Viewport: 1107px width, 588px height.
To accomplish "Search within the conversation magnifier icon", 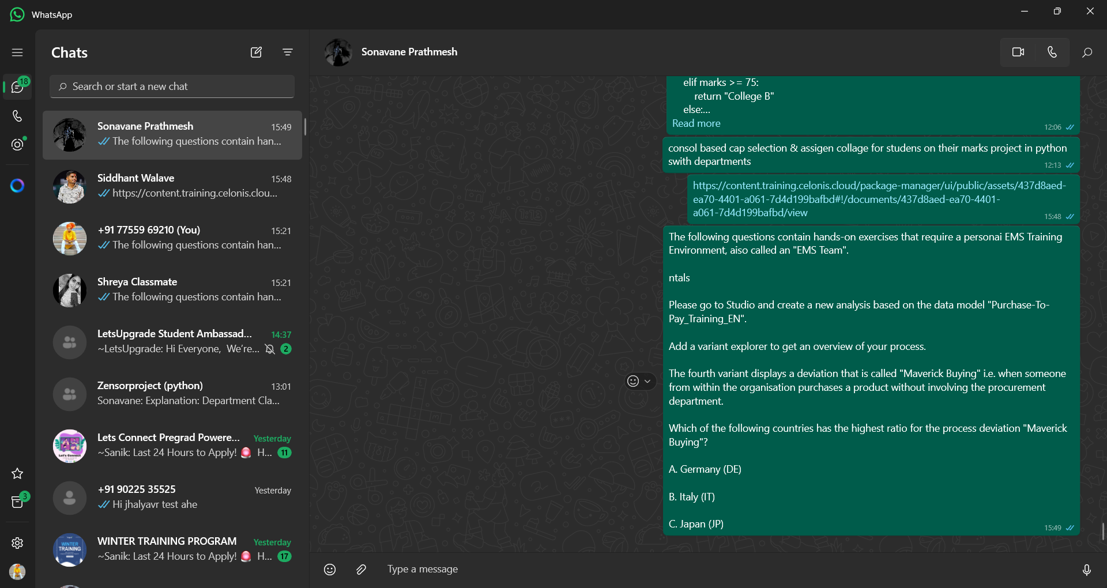I will click(1087, 52).
